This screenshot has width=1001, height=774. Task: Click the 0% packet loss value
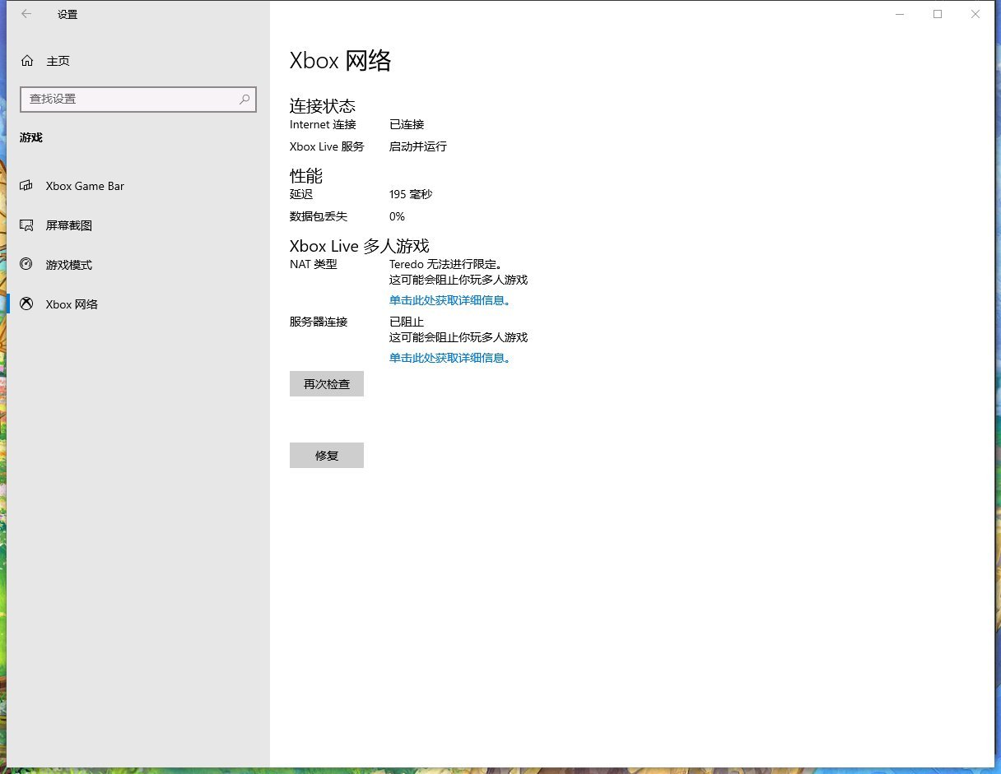coord(397,217)
